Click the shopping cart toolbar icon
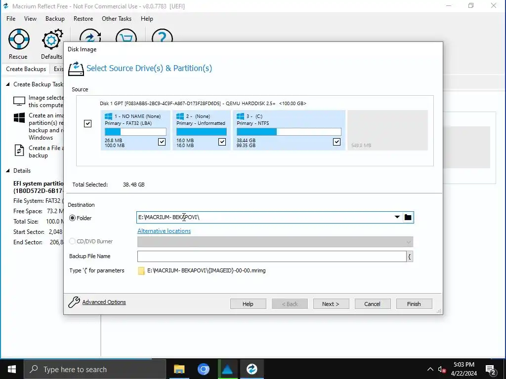Viewport: 506px width, 379px height. pyautogui.click(x=126, y=36)
